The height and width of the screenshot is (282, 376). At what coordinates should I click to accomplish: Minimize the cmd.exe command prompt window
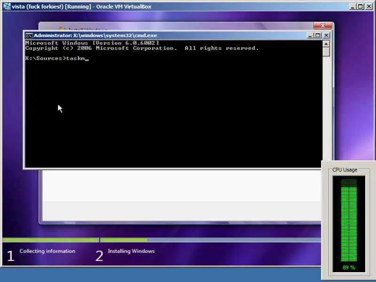(310, 36)
